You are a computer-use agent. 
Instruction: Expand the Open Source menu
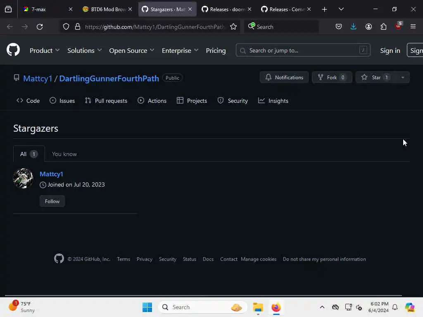132,50
